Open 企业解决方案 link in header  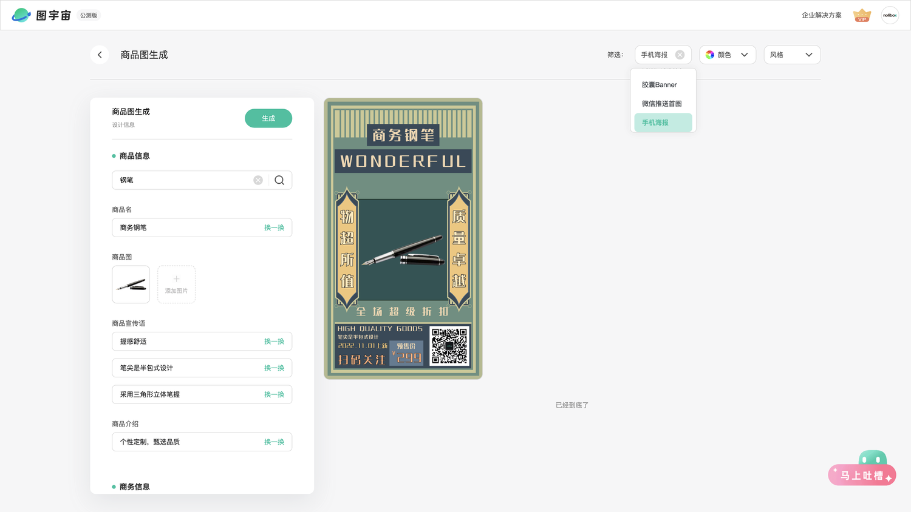[x=822, y=15]
